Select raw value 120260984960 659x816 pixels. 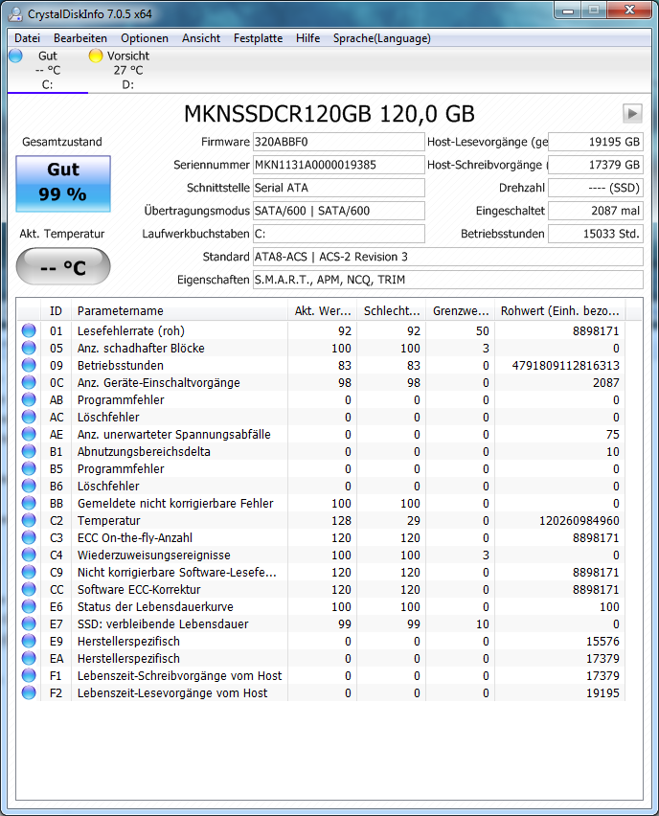[579, 520]
